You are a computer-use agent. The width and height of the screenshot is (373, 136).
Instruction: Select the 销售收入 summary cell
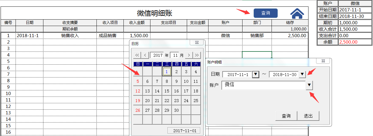tap(70, 35)
